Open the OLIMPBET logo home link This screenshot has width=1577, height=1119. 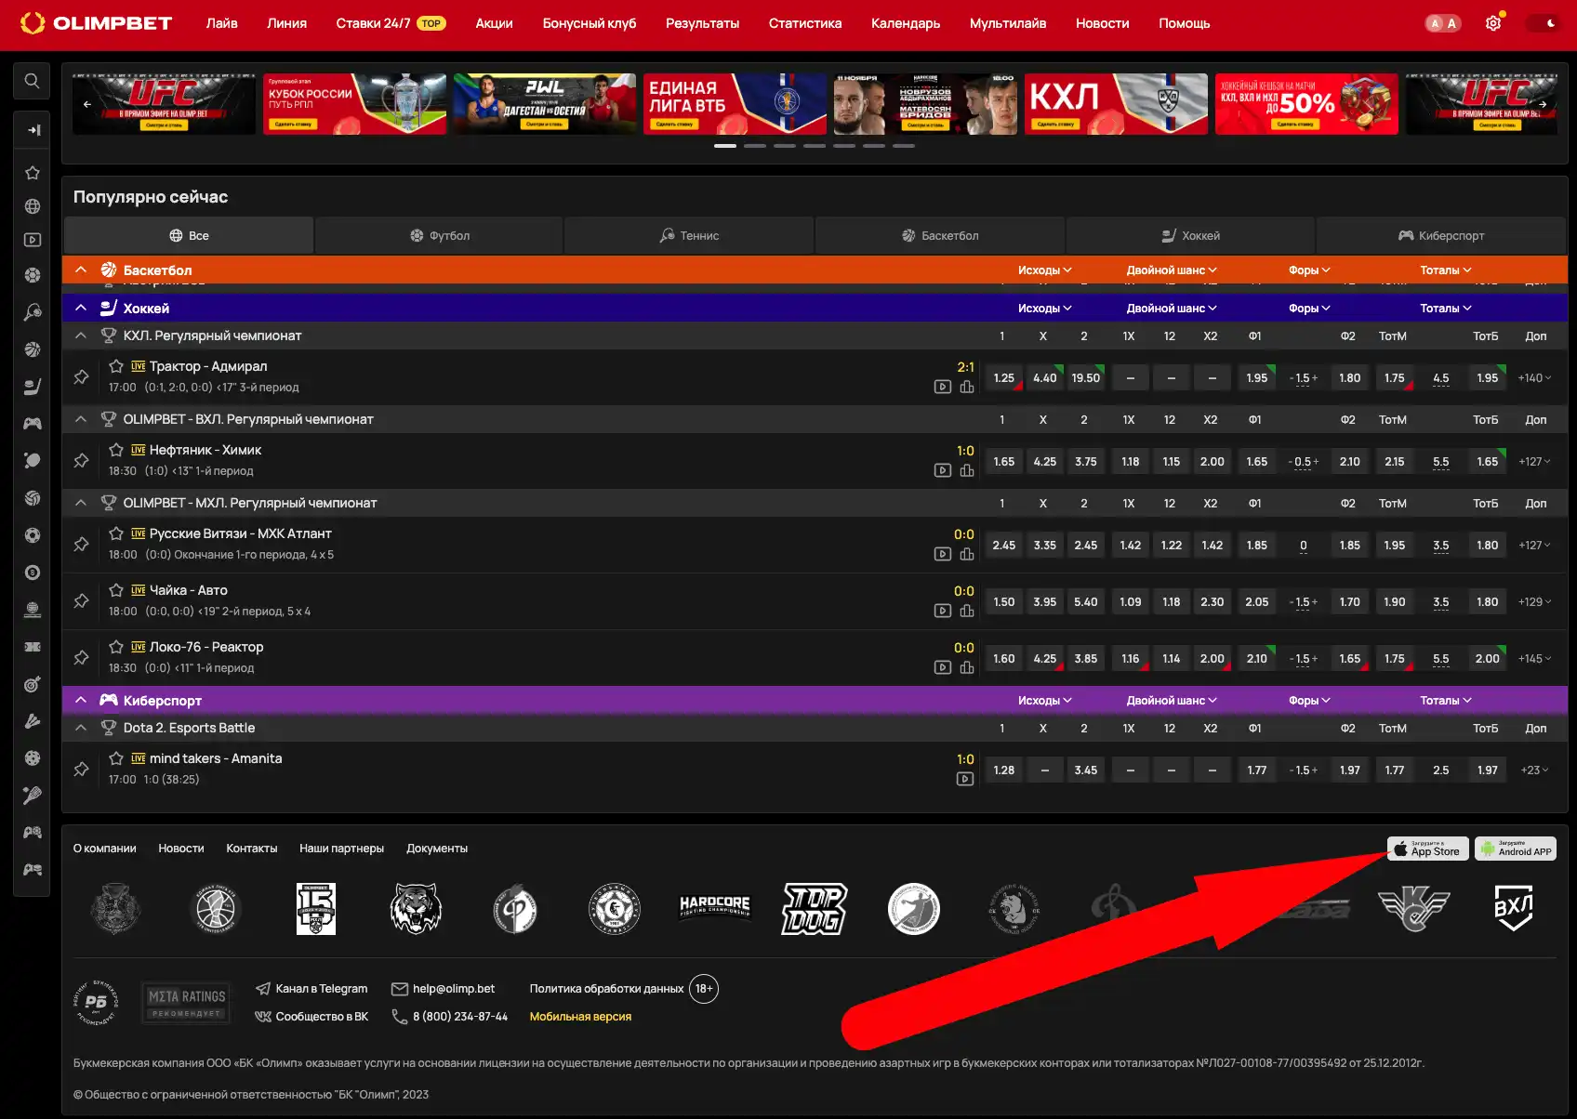[x=96, y=23]
